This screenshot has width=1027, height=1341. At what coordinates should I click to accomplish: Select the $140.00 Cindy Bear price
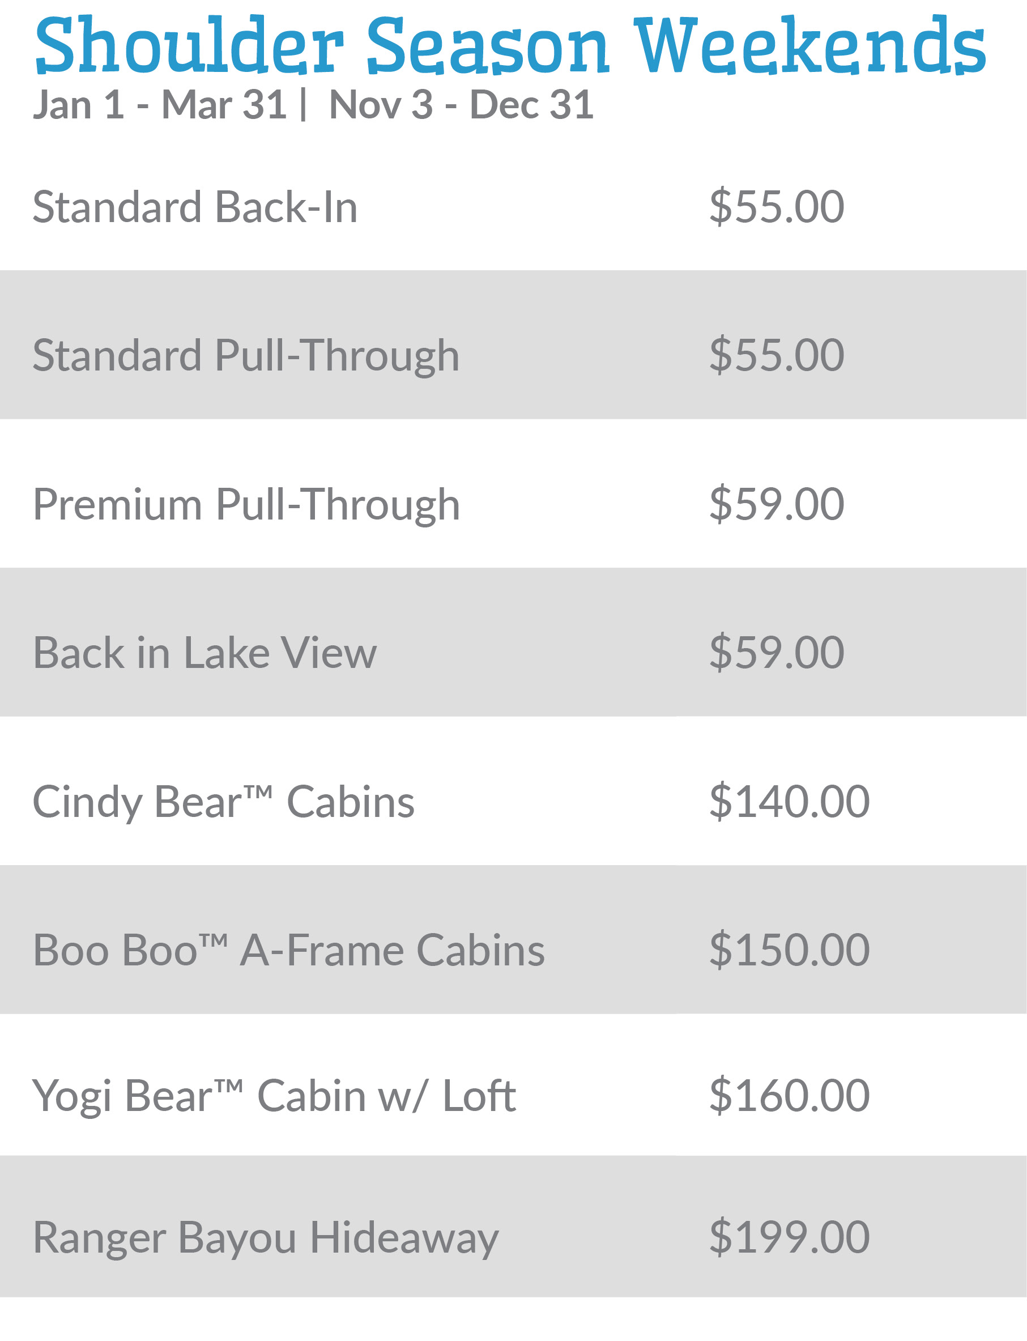(789, 802)
